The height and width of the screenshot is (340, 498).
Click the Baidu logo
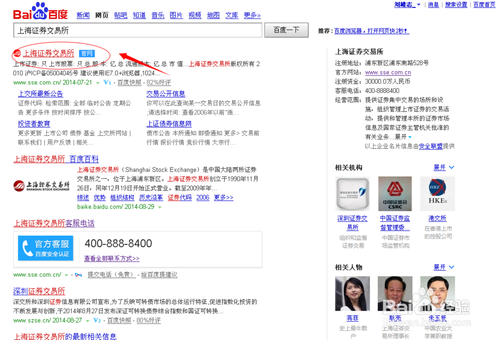pyautogui.click(x=40, y=12)
